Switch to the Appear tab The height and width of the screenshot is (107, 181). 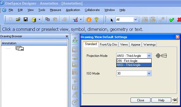136,45
